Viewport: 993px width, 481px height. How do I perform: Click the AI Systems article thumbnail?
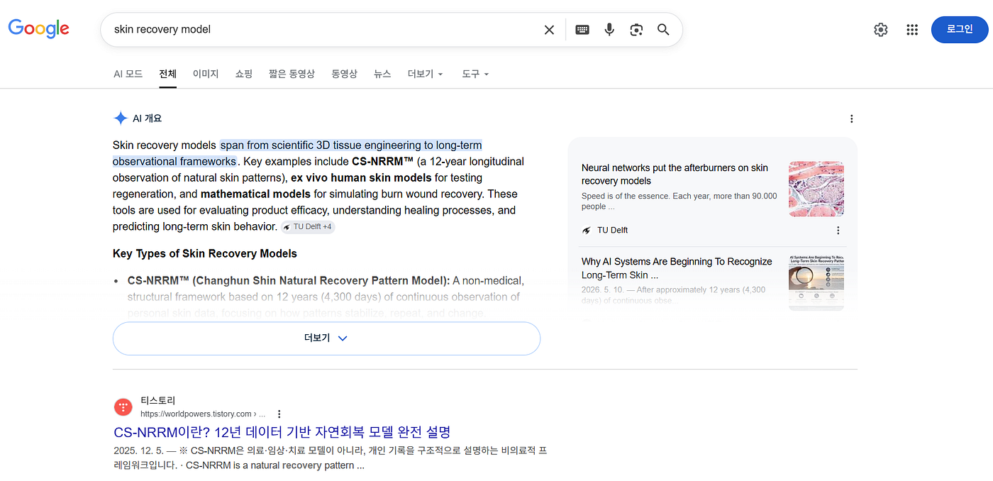tap(816, 282)
